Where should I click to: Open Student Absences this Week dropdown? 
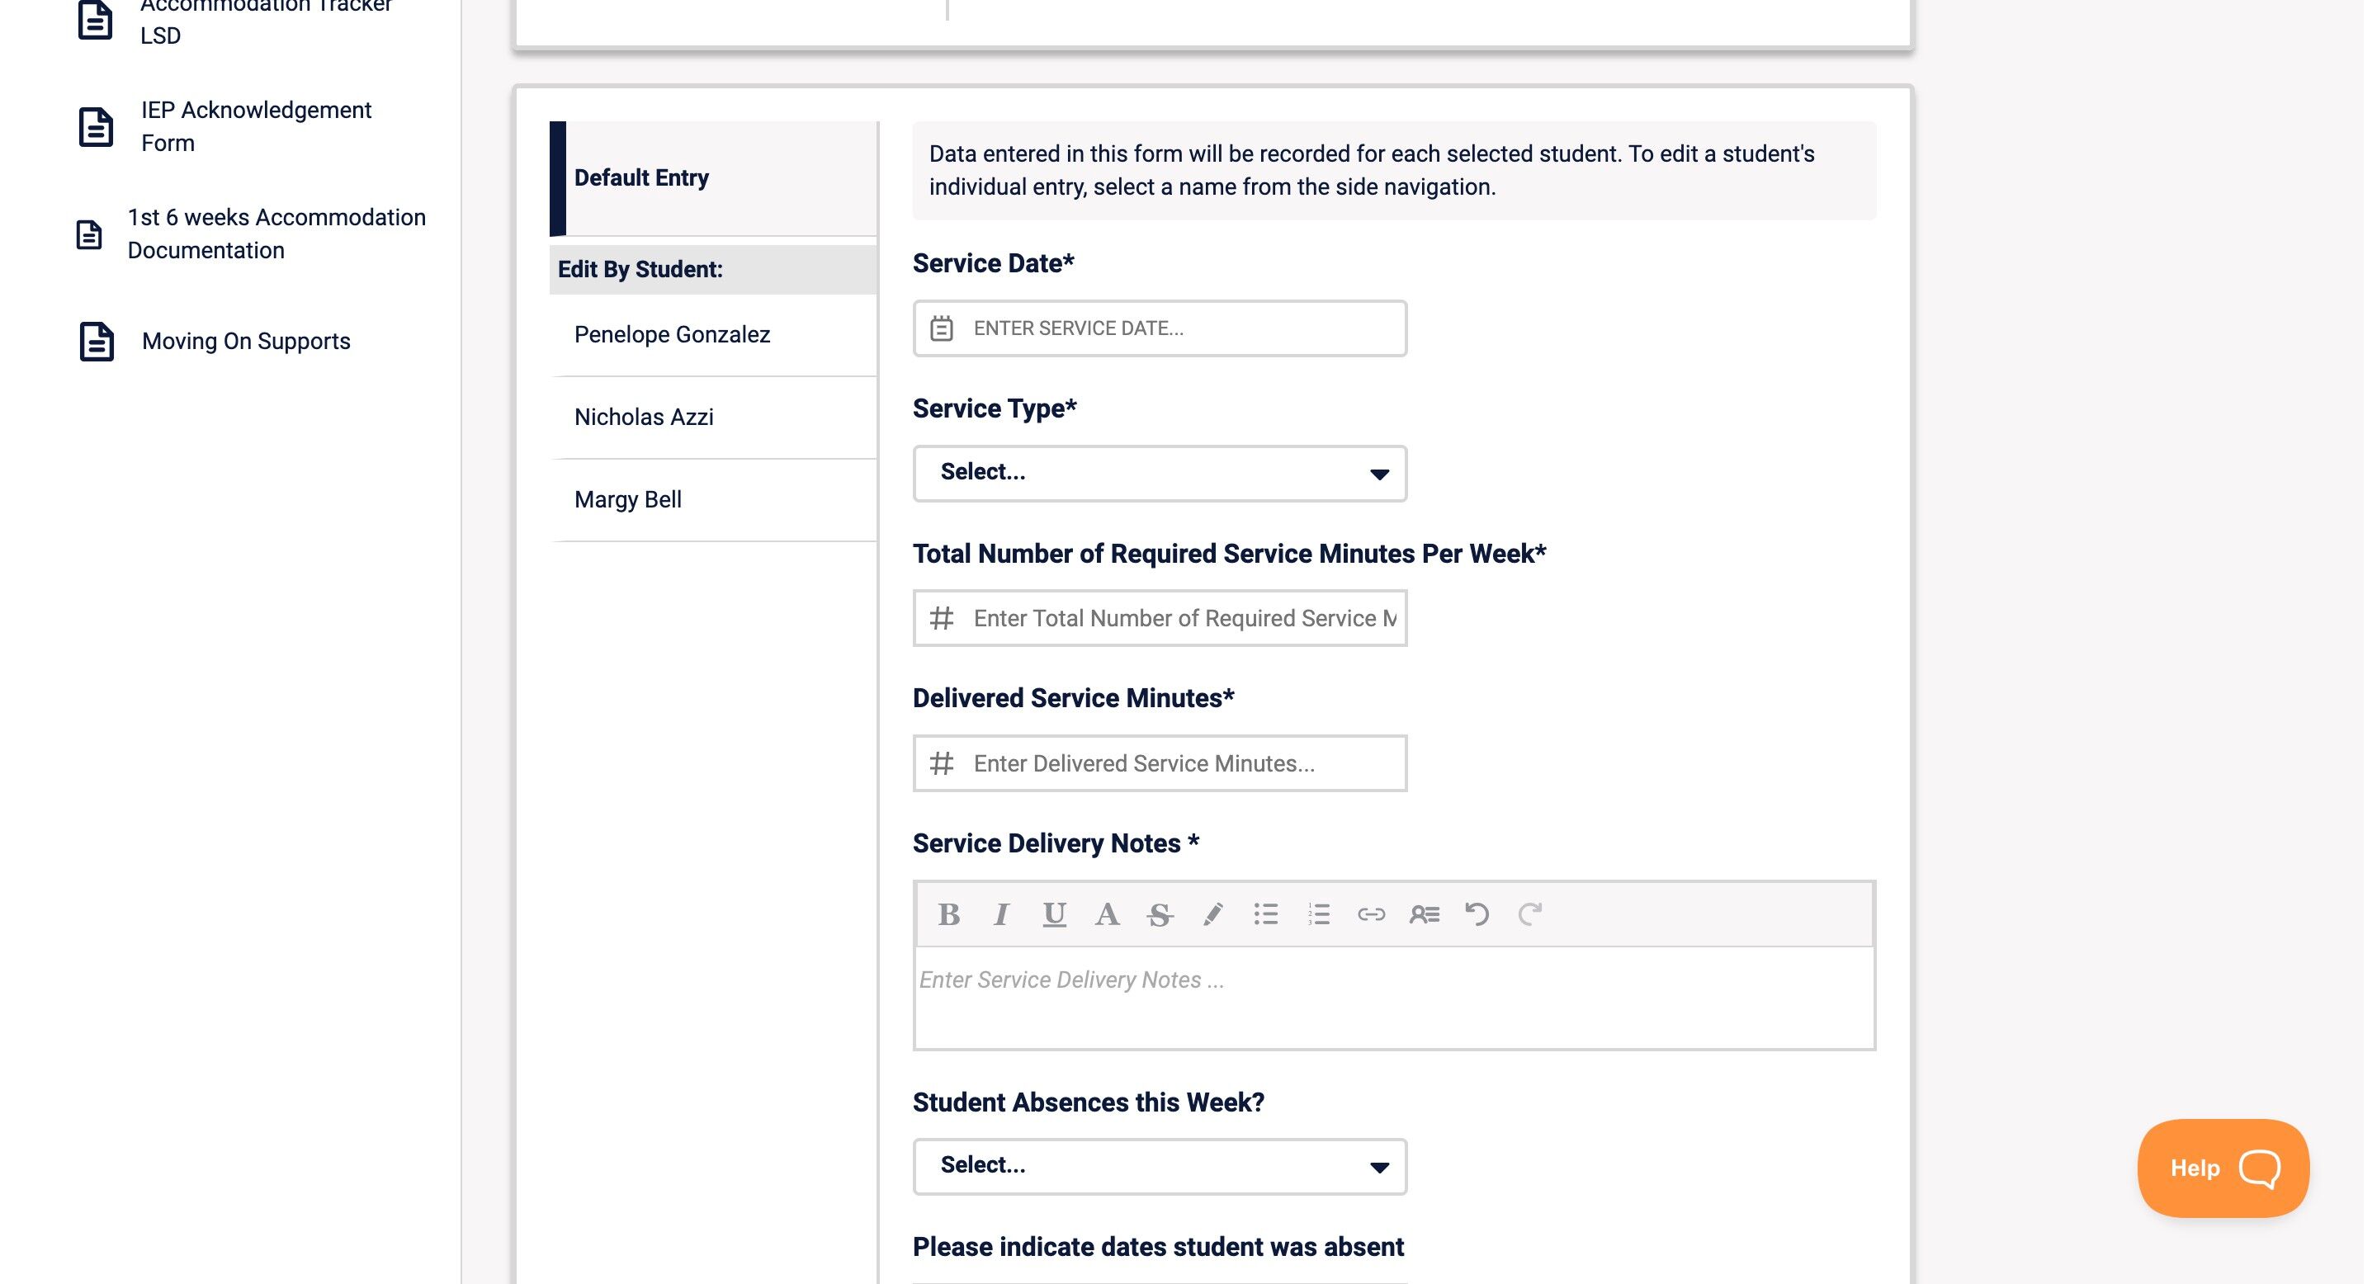[x=1159, y=1166]
